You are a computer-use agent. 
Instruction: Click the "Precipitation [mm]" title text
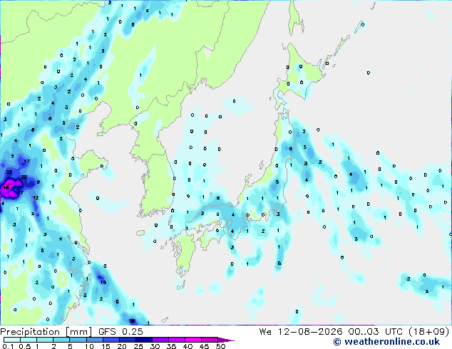(46, 332)
